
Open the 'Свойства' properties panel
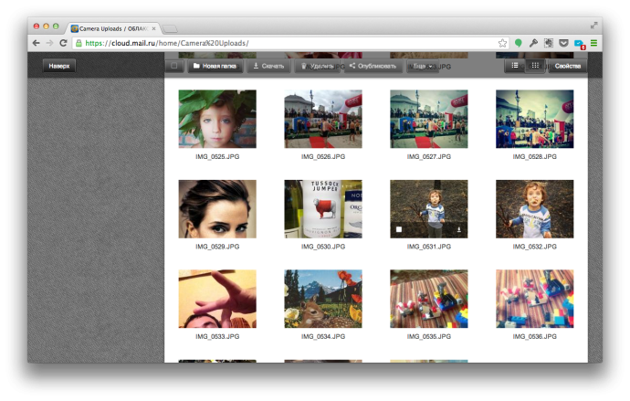[568, 66]
